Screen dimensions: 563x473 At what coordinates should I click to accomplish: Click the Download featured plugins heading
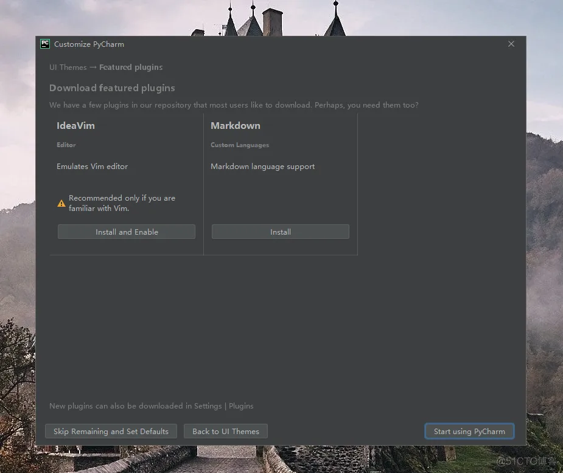click(112, 88)
